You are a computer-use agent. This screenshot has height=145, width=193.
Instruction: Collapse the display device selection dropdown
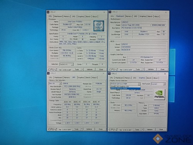pyautogui.click(x=139, y=84)
